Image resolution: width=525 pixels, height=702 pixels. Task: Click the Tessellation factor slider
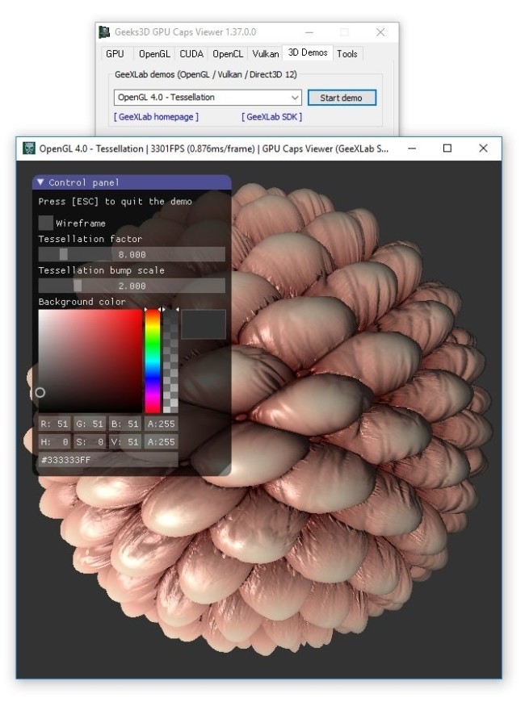pyautogui.click(x=132, y=254)
